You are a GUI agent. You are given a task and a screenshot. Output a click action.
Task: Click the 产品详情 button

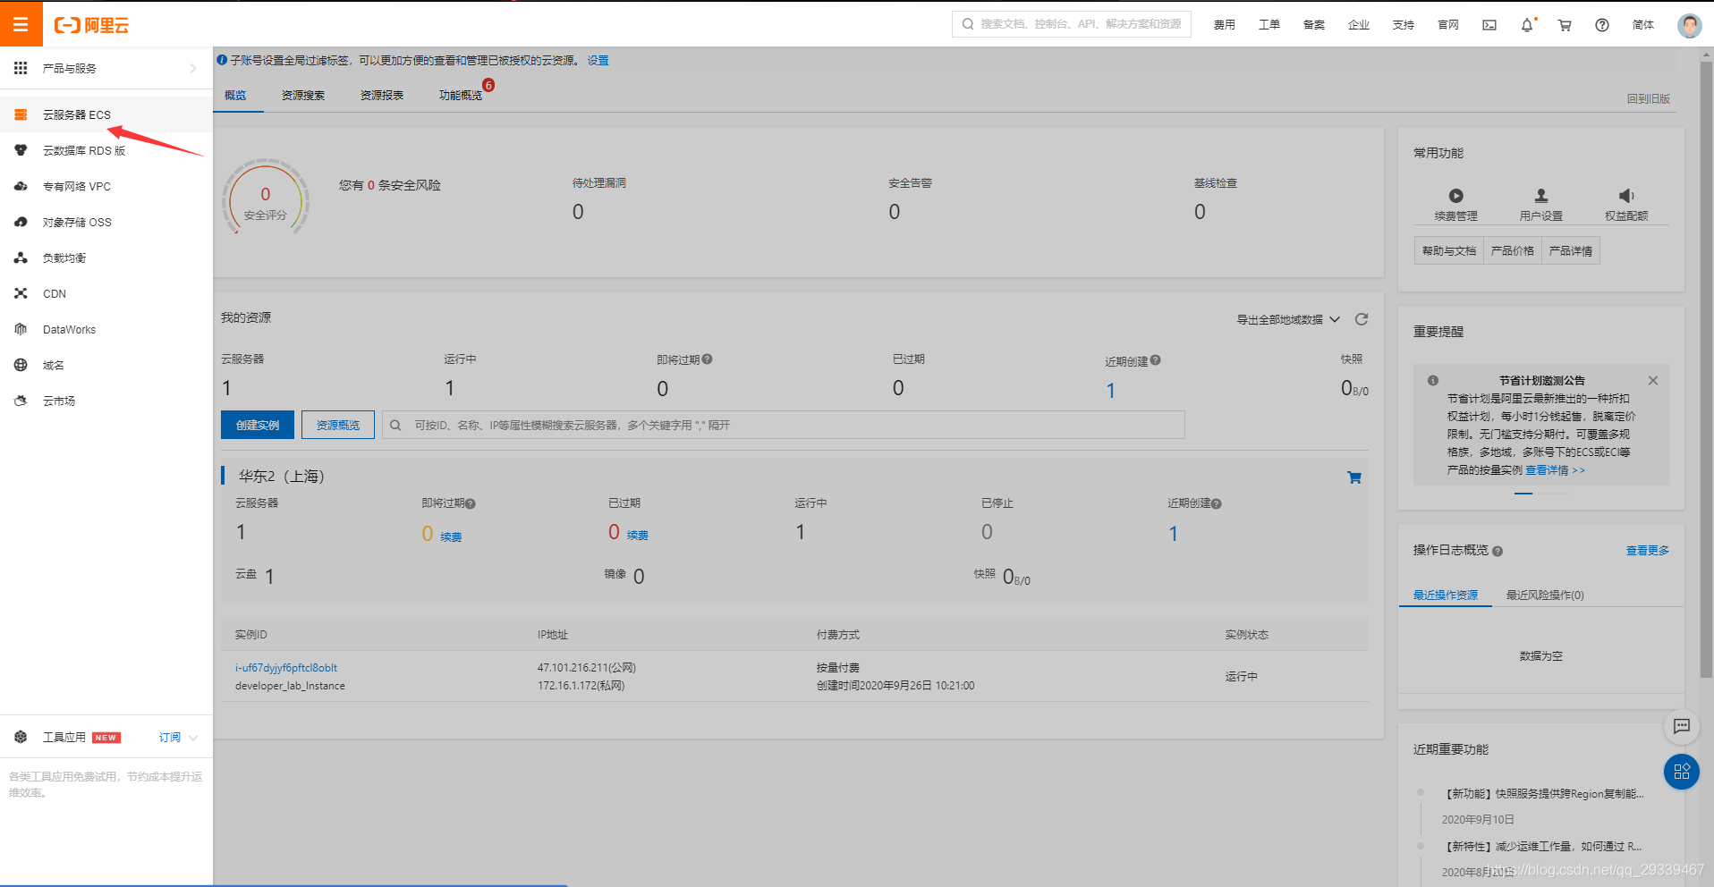point(1571,251)
